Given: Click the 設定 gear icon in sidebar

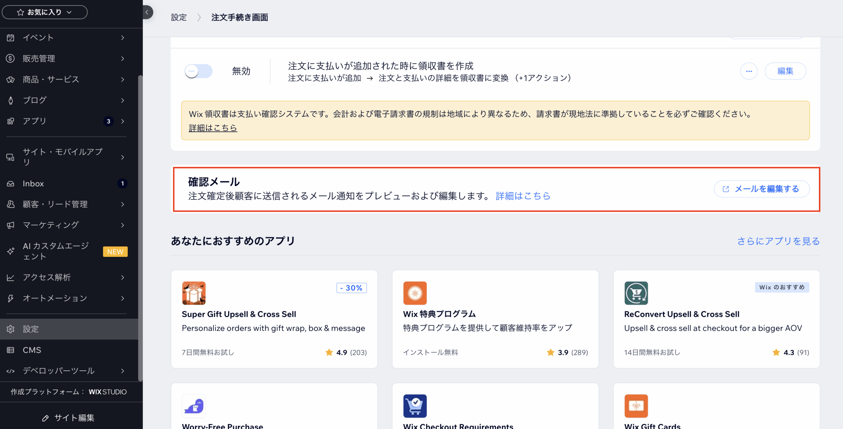Looking at the screenshot, I should 11,329.
